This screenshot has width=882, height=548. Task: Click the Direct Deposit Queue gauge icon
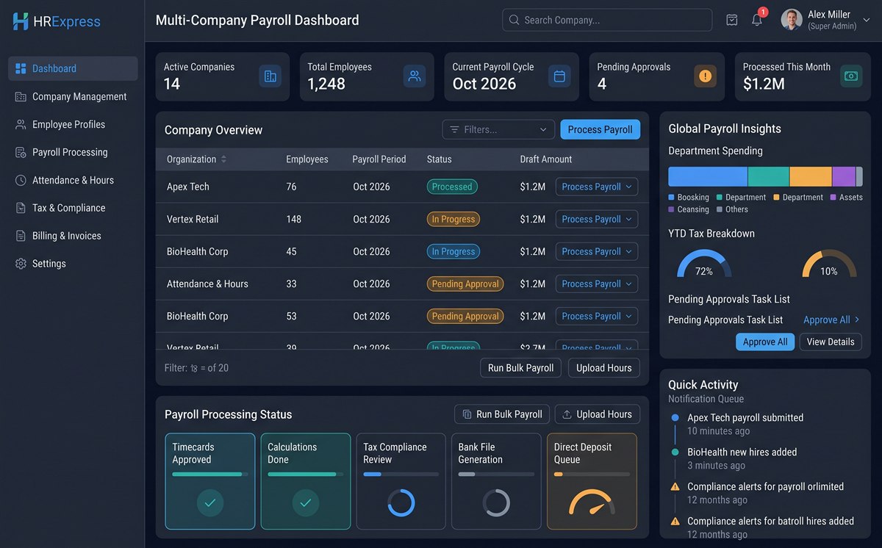(x=592, y=502)
